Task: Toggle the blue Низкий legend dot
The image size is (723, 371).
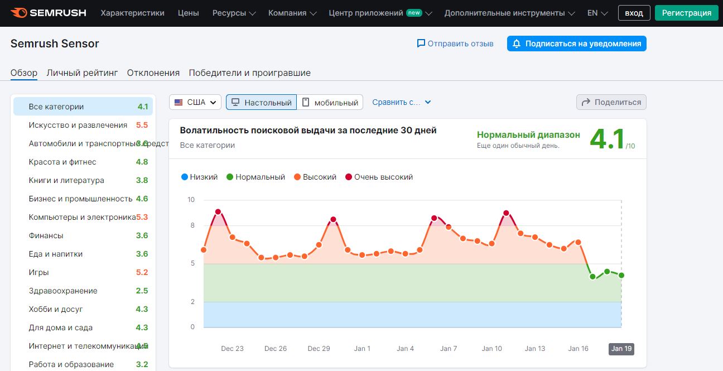Action: (185, 177)
